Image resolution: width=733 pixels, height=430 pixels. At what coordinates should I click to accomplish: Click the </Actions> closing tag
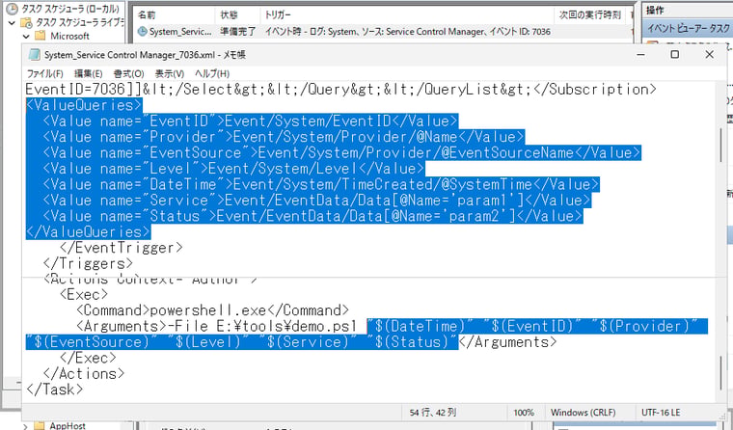(x=83, y=374)
